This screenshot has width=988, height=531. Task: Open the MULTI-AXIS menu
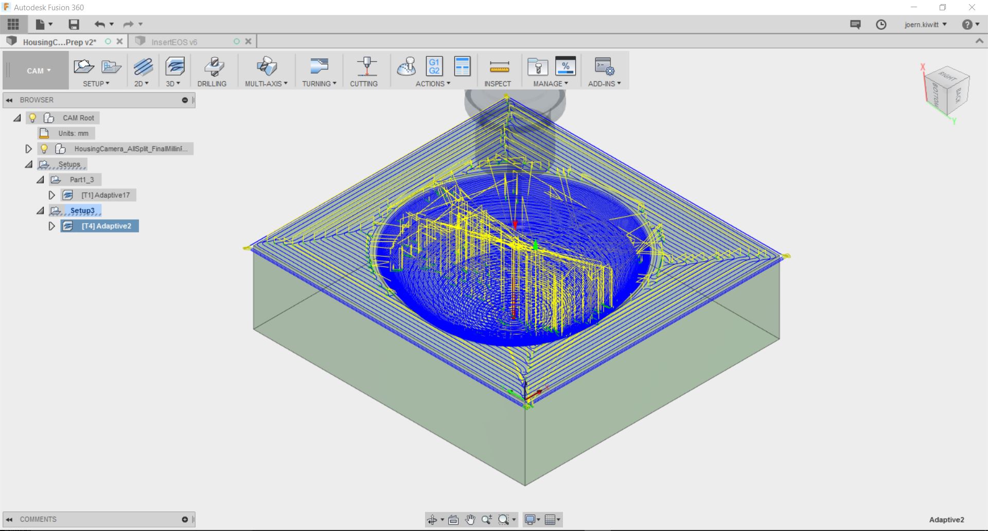coord(266,83)
